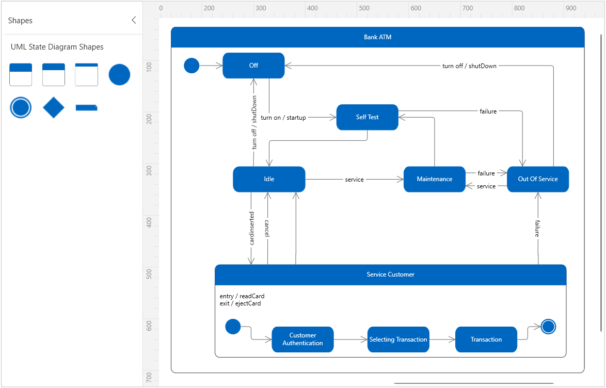Select the 'exit / ejectCard' text
The height and width of the screenshot is (388, 606).
tap(240, 303)
